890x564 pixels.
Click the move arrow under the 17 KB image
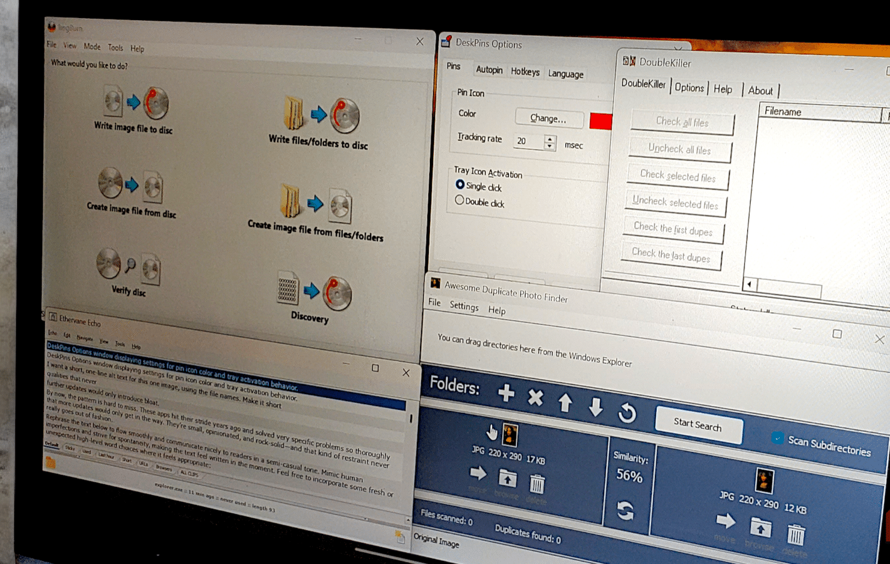point(478,473)
